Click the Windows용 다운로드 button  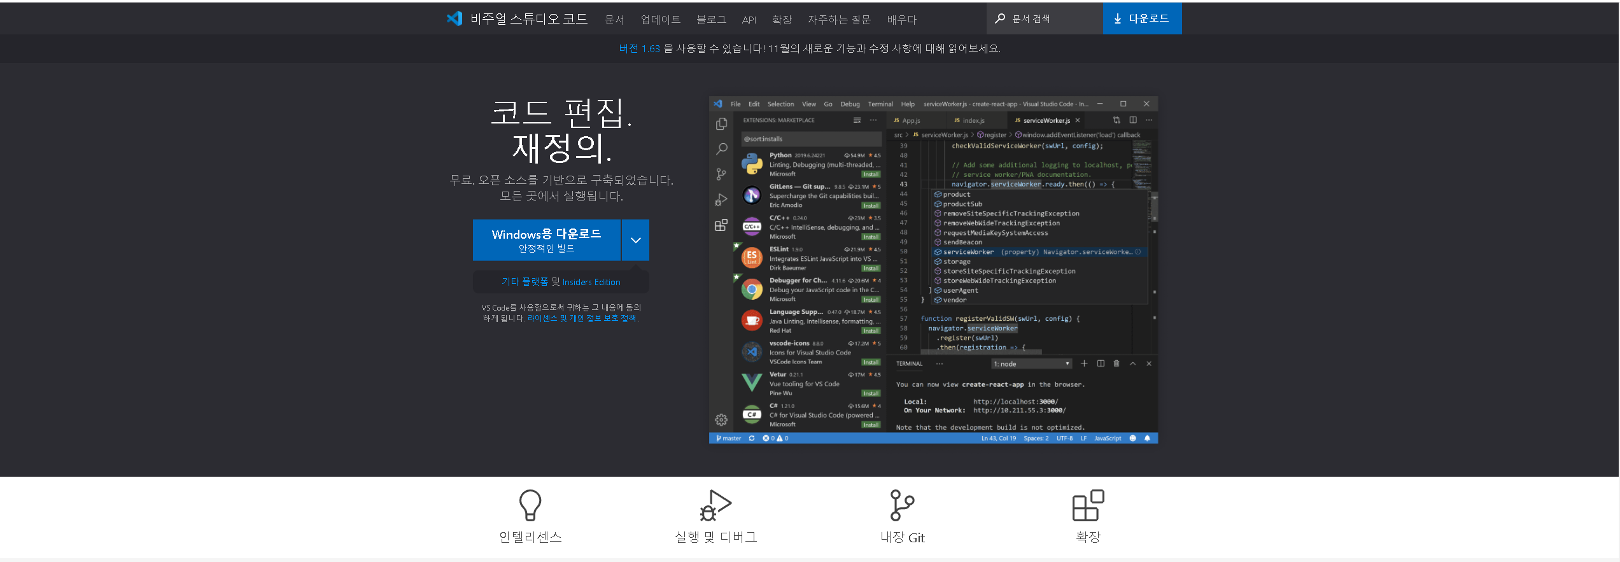[546, 240]
